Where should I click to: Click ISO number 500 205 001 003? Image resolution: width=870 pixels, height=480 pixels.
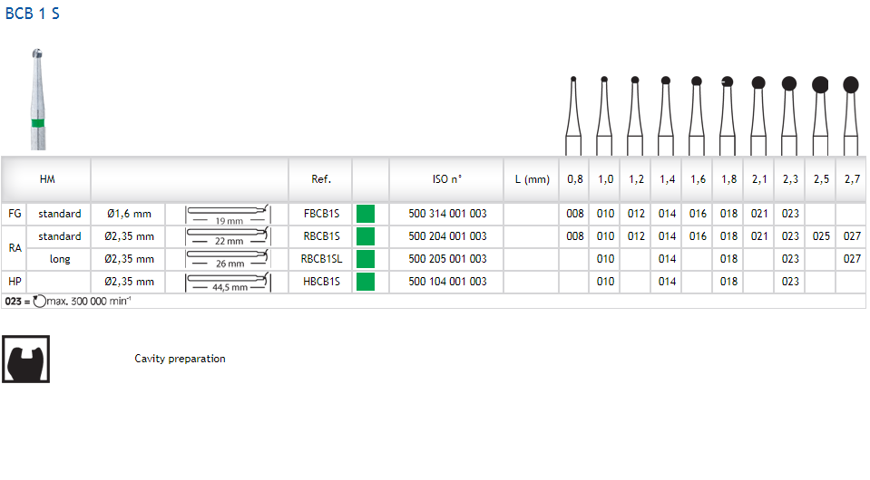[447, 259]
